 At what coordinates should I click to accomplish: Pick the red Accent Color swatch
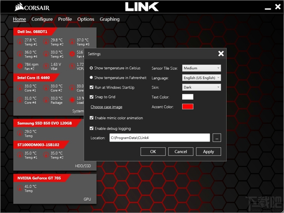(188, 107)
